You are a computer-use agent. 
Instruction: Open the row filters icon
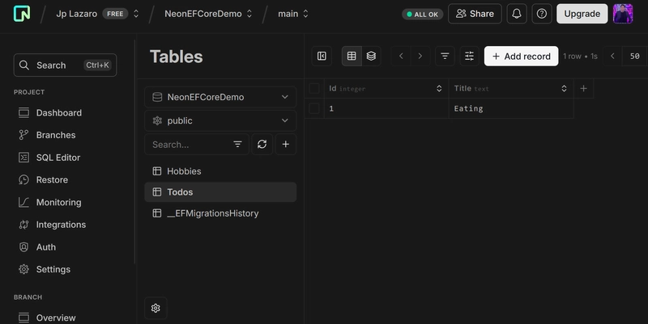tap(445, 56)
